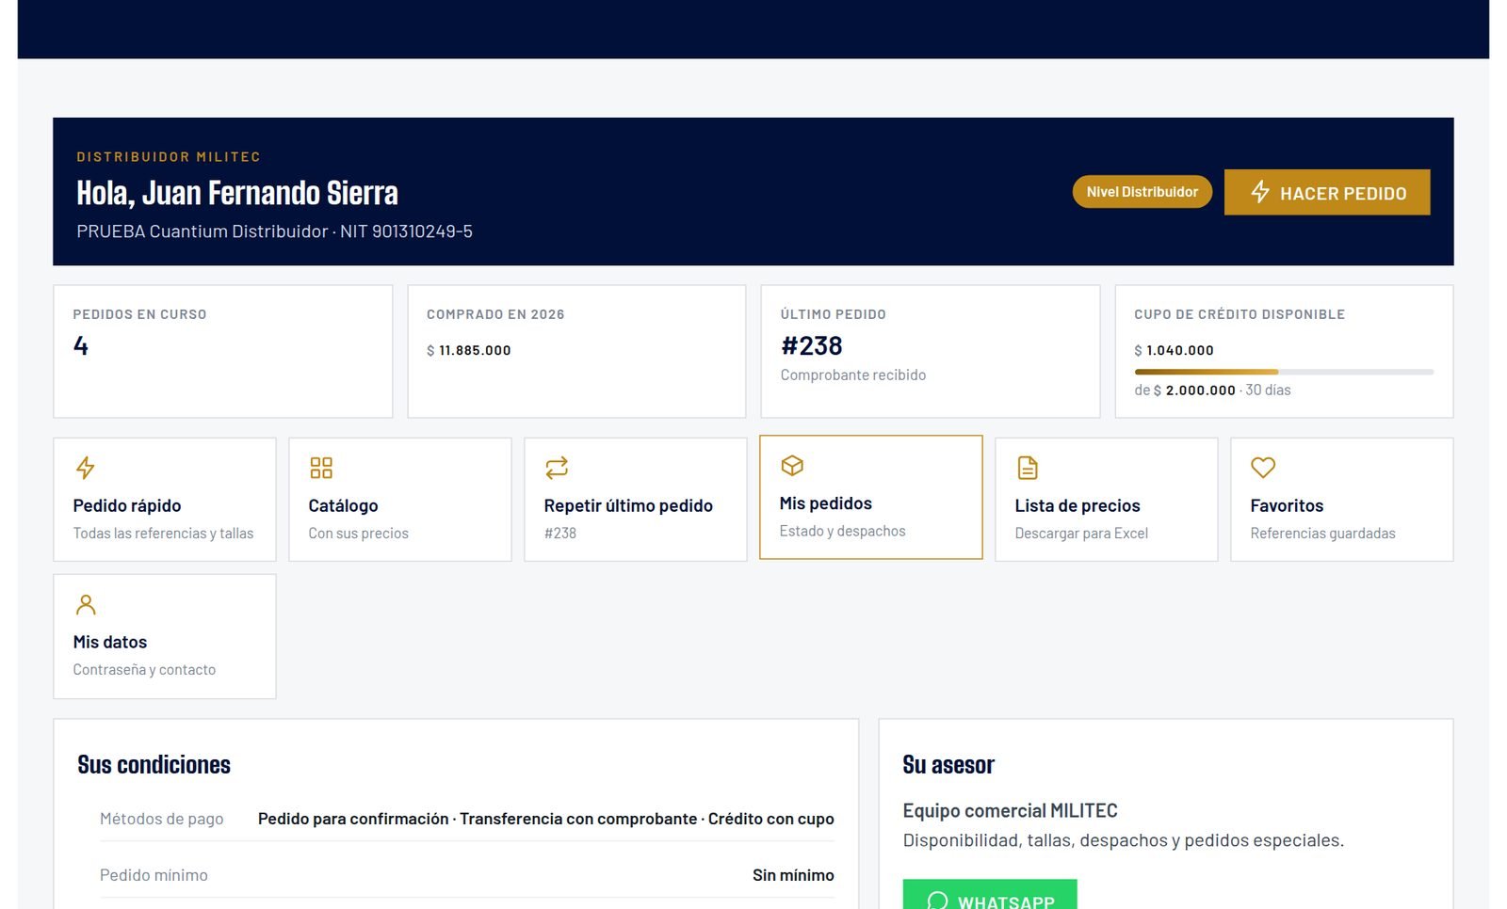Viewport: 1507px width, 909px height.
Task: Click the grid icon on Catálogo card
Action: point(321,468)
